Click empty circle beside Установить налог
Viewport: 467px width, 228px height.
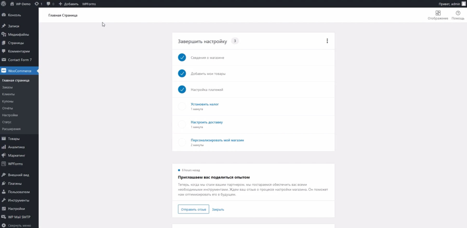pos(182,106)
